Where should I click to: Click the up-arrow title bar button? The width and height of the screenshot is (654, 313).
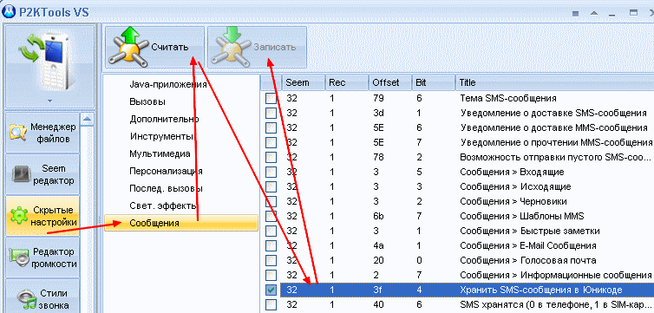point(594,14)
